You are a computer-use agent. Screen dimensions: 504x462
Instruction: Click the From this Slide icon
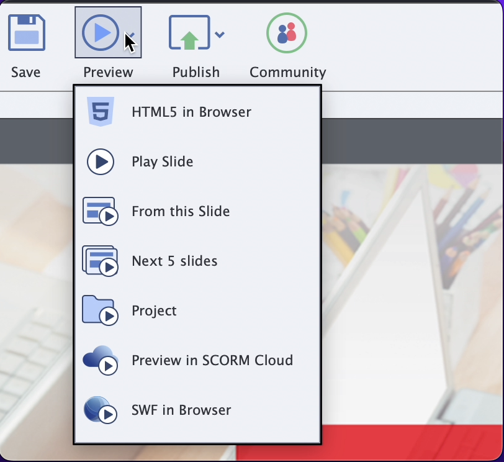(101, 211)
